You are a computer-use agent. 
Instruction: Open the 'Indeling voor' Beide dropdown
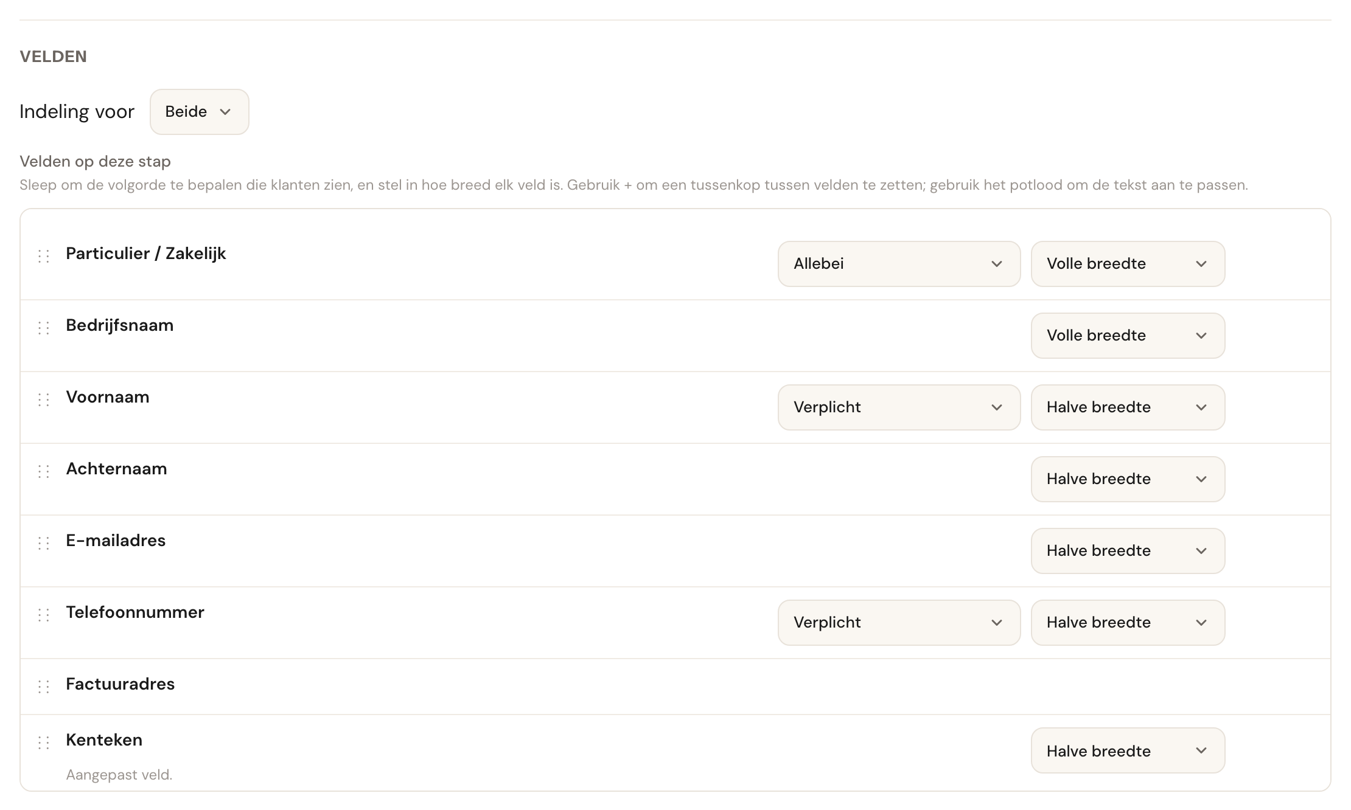pyautogui.click(x=200, y=112)
